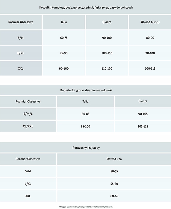Click the Pończochy i rajstopy title

click(x=86, y=148)
